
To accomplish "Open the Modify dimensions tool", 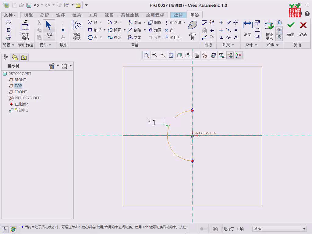I will 204,23.
